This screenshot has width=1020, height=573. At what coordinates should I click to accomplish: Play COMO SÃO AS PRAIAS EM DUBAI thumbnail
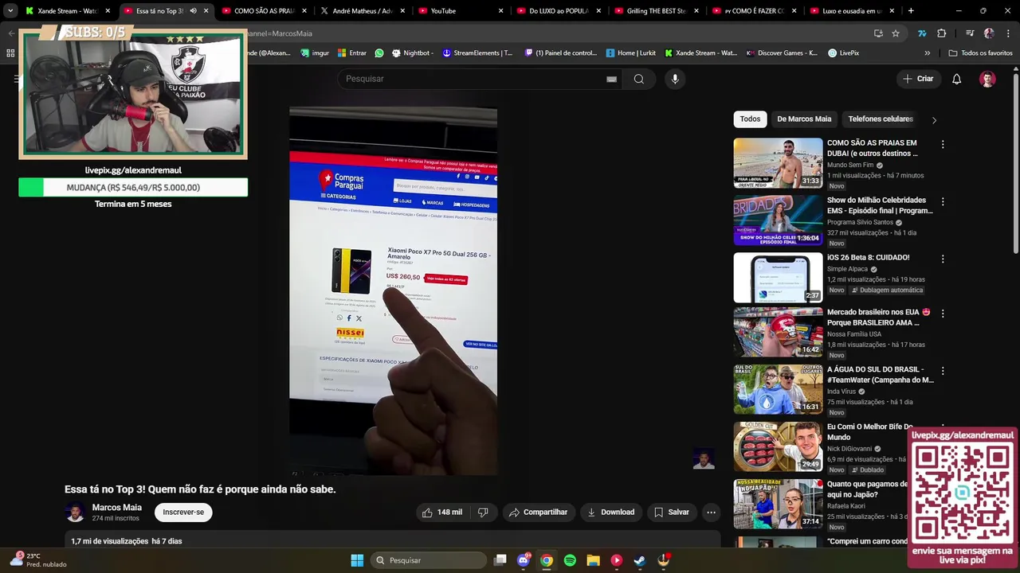[778, 163]
